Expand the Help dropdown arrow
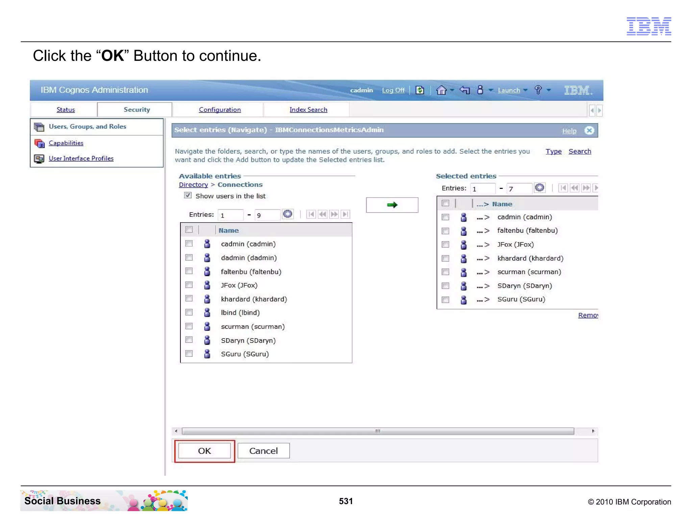Screen dimensions: 692x519 click(x=549, y=90)
